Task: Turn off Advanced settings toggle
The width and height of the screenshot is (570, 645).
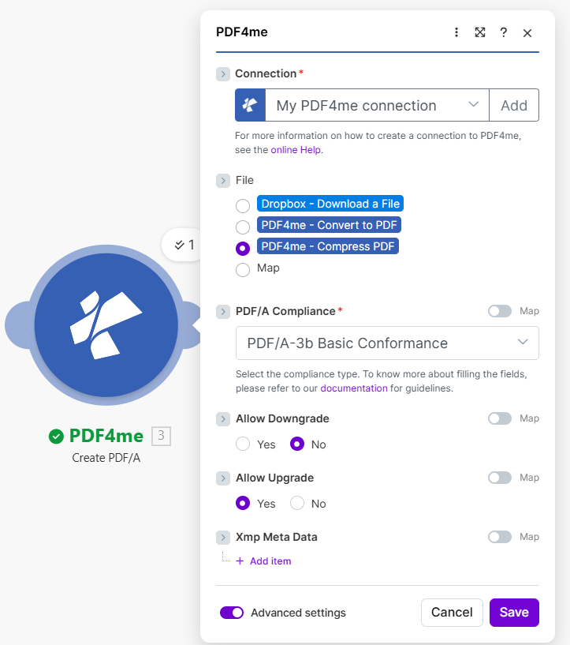Action: 232,613
